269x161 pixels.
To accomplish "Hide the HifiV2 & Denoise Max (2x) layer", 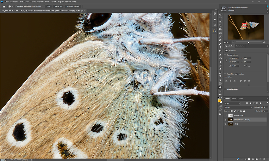I will [x=226, y=120].
